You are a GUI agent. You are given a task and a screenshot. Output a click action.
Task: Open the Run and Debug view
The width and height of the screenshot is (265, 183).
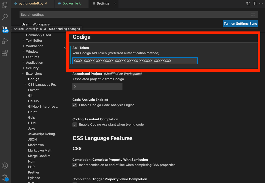[5, 41]
